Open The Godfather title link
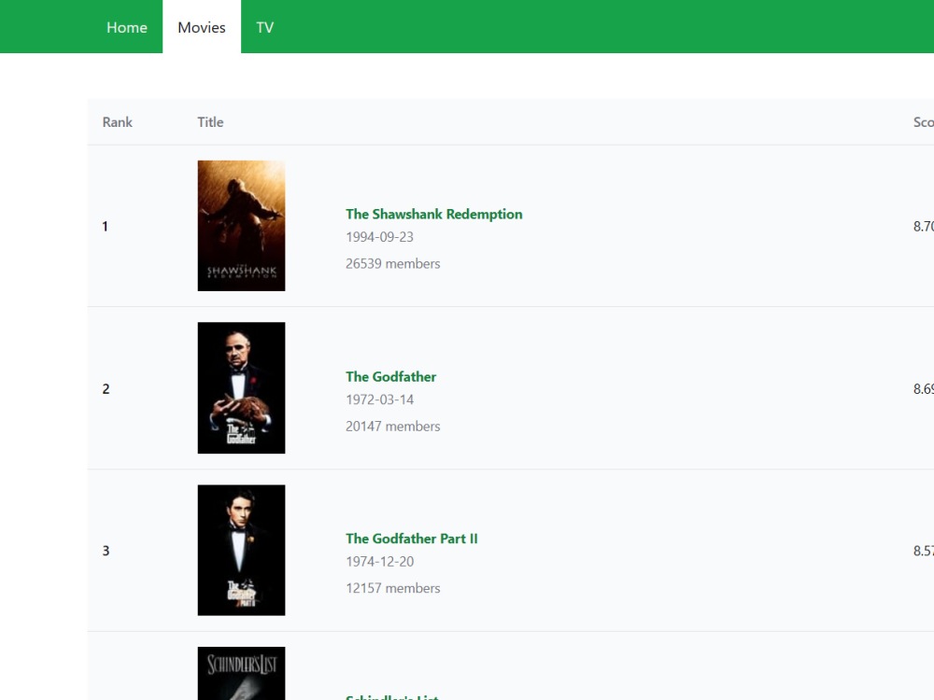This screenshot has height=700, width=934. click(390, 377)
